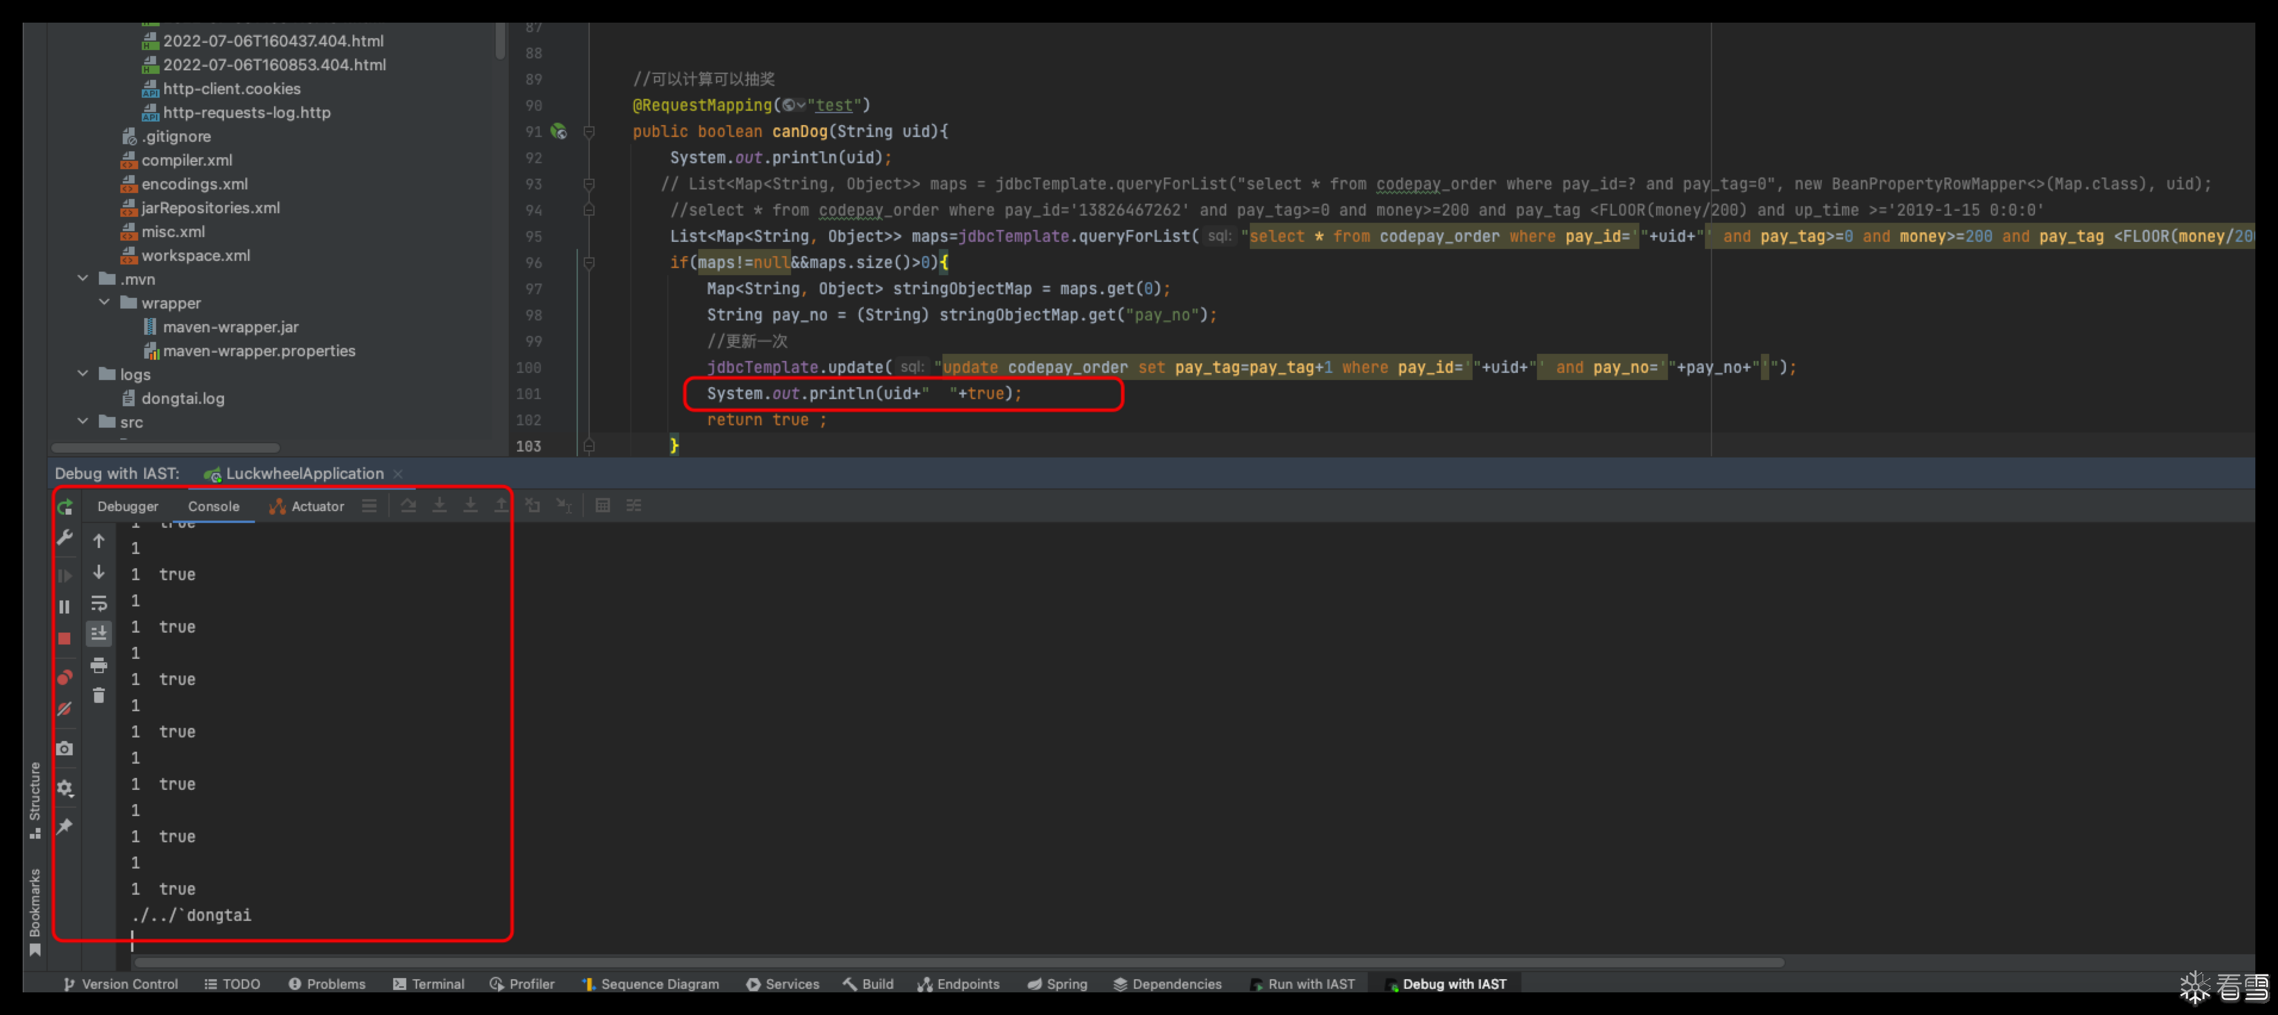
Task: Open View Breakpoints icon
Action: [x=64, y=677]
